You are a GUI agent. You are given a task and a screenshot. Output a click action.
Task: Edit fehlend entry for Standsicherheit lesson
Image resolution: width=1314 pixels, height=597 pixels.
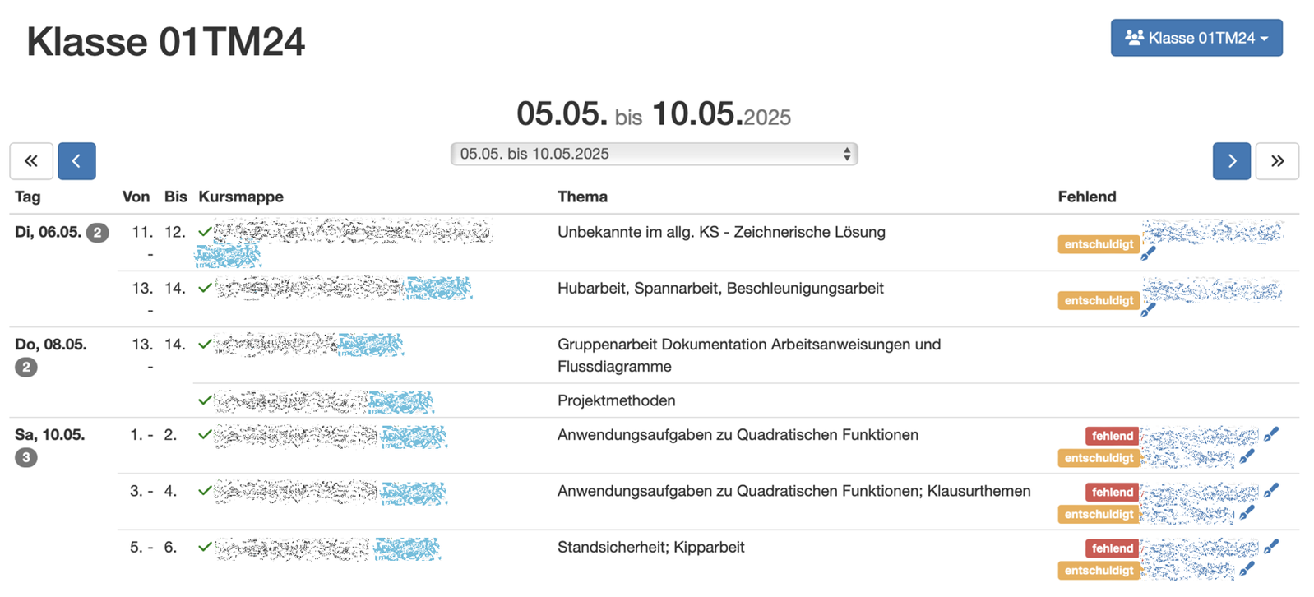point(1271,547)
